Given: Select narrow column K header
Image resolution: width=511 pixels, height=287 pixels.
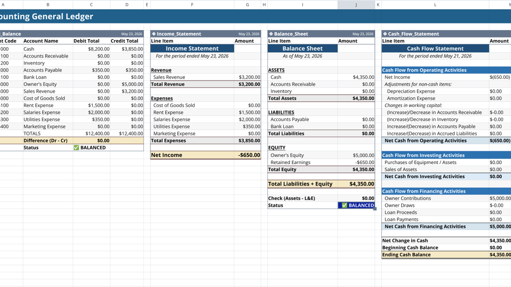Looking at the screenshot, I should [x=378, y=5].
